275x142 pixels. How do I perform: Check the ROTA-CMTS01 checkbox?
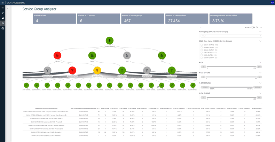tap(202, 55)
